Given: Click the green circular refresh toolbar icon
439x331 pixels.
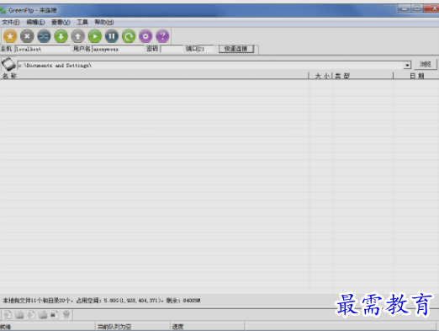Looking at the screenshot, I should pos(129,36).
